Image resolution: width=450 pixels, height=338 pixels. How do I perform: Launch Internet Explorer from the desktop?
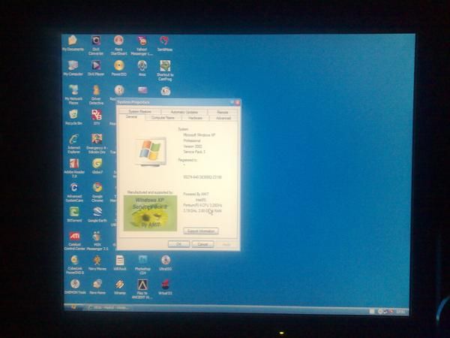73,143
